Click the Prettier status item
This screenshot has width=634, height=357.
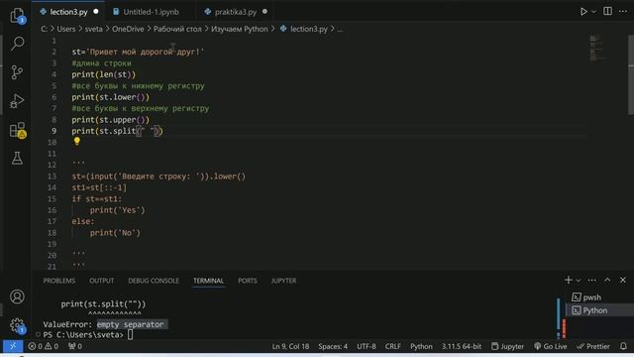click(592, 346)
